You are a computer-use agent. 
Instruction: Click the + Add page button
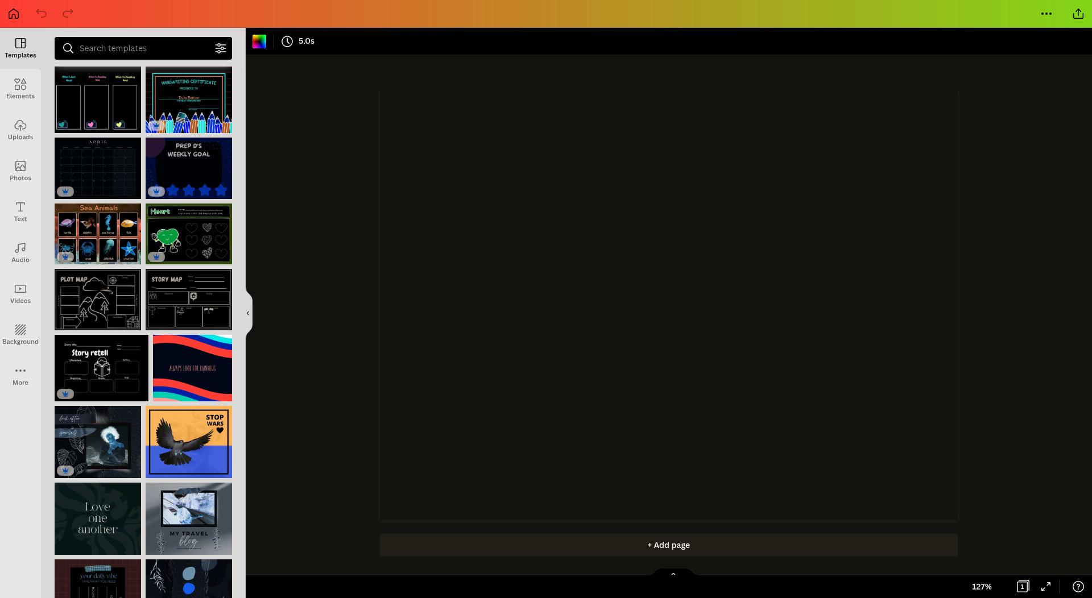pyautogui.click(x=669, y=545)
